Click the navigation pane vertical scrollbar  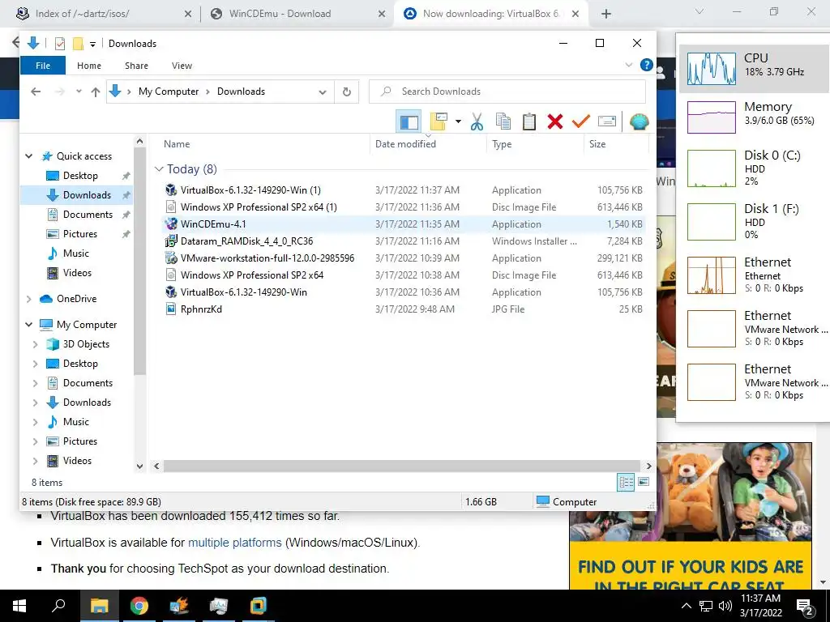[x=139, y=262]
